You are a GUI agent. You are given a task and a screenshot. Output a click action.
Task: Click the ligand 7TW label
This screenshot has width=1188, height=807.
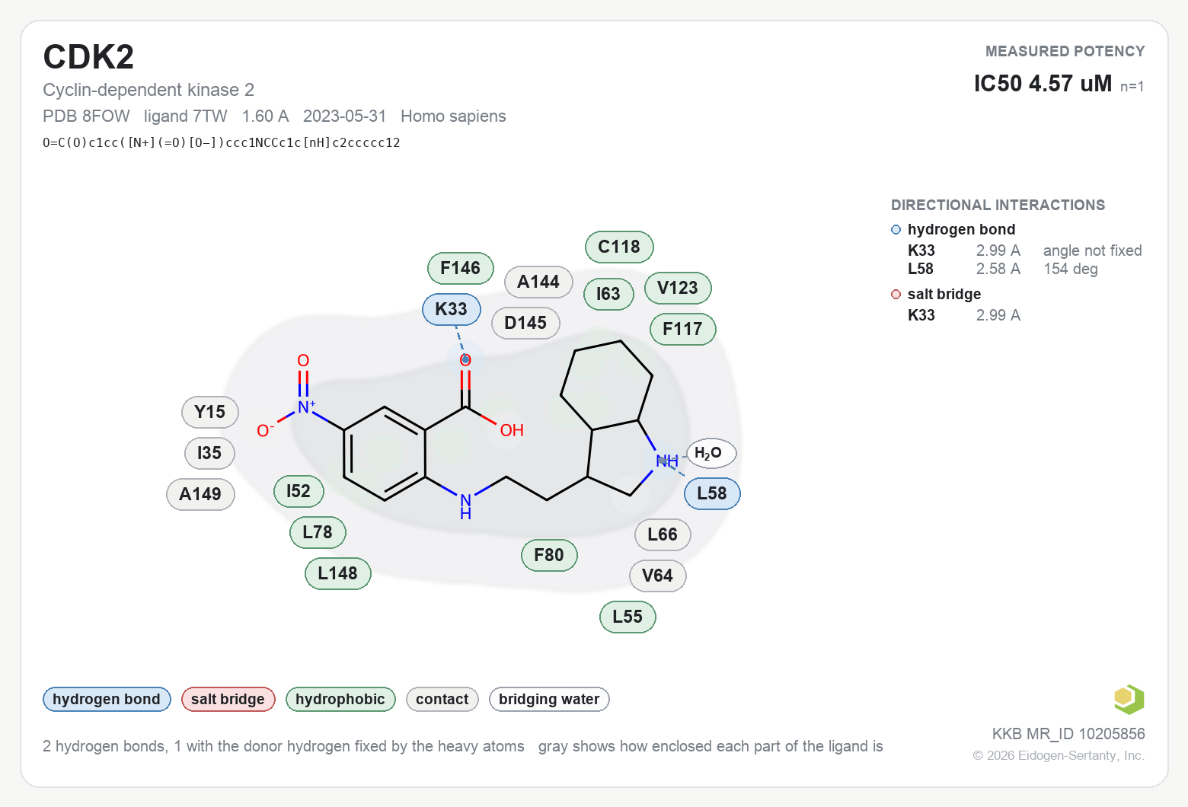tap(186, 116)
